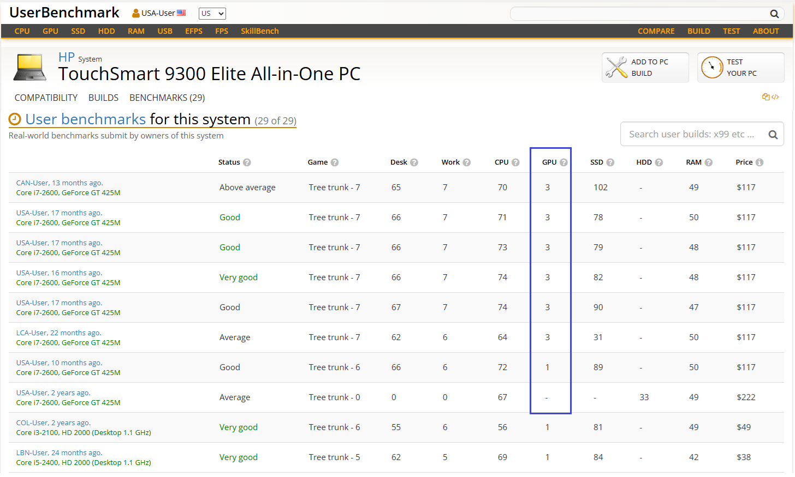Sort by the CPU column header
Image resolution: width=795 pixels, height=477 pixels.
[501, 162]
